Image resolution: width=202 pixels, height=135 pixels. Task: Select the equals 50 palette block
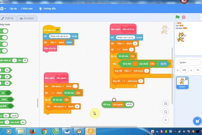coord(6,83)
